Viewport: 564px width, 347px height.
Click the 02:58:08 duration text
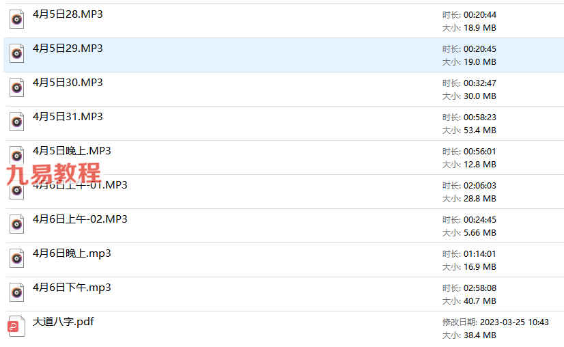(480, 288)
